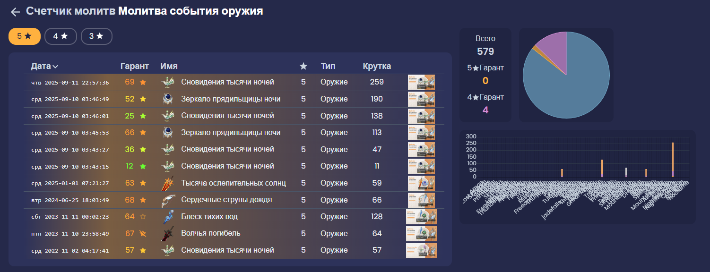Click the outlined star icon next to 64

click(x=143, y=217)
